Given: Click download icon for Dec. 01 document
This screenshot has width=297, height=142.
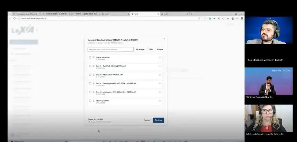Looking at the screenshot, I should (x=160, y=66).
